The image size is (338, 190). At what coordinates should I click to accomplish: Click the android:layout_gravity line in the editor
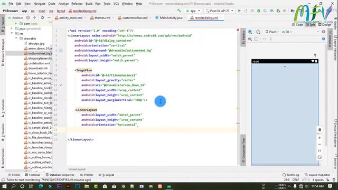coord(108,80)
